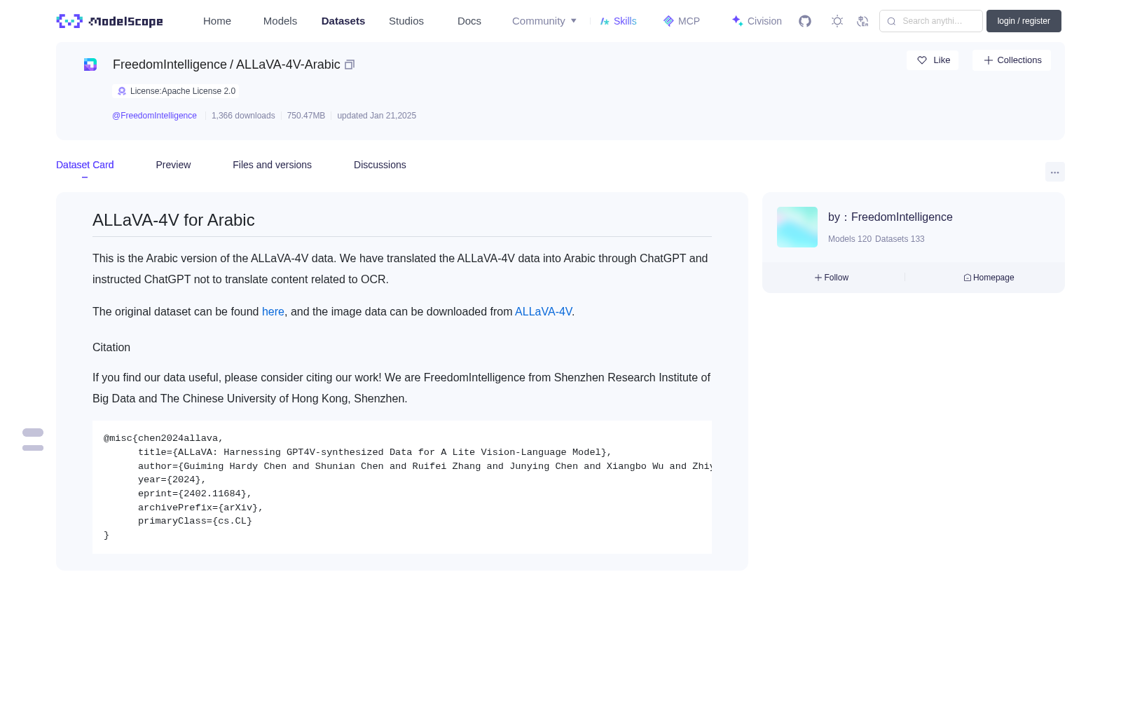
Task: Switch language with the translate icon
Action: tap(862, 21)
